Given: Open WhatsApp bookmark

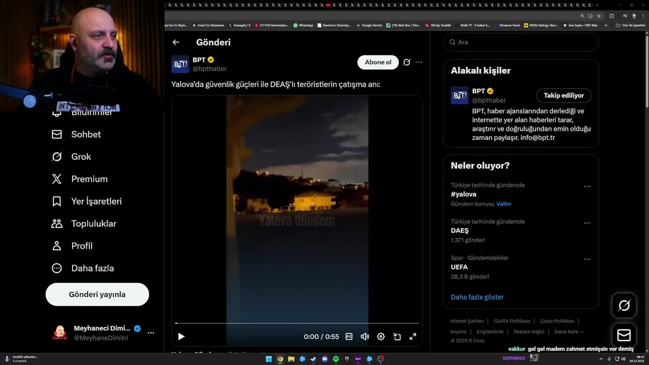Looking at the screenshot, I should pos(303,25).
